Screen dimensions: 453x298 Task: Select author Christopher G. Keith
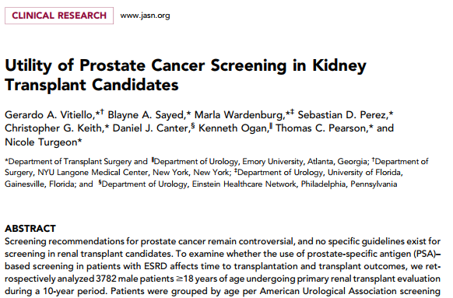(x=53, y=128)
